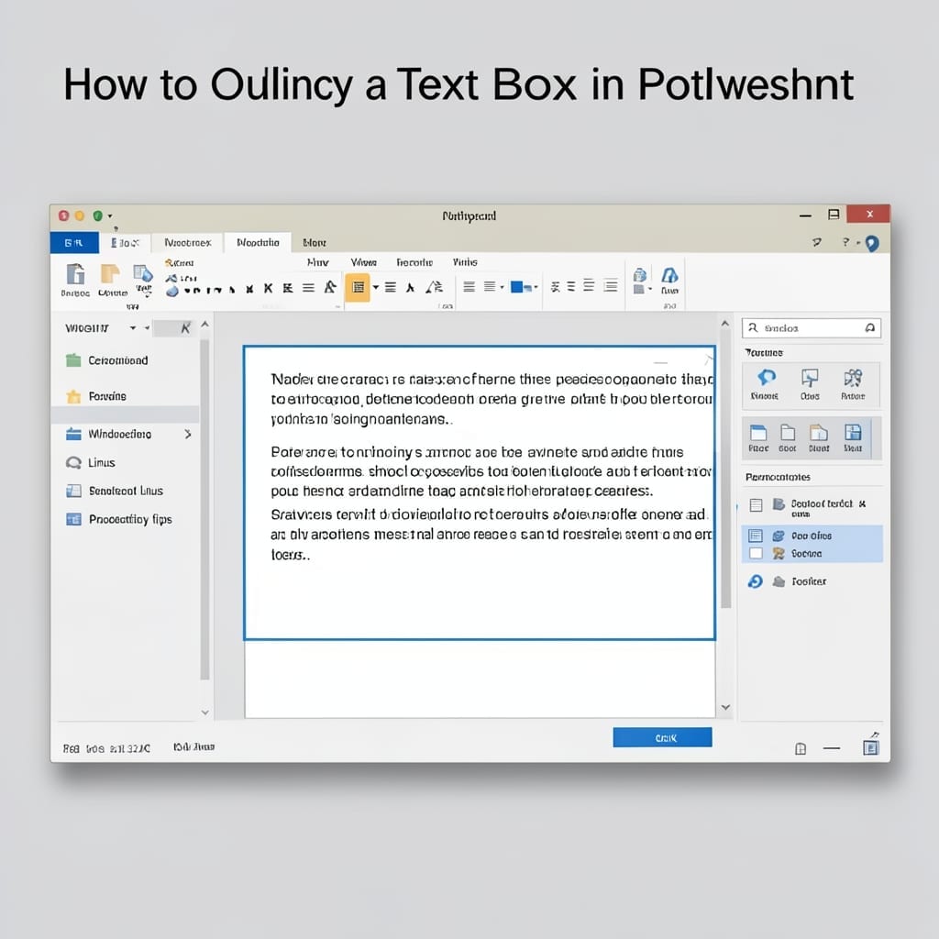
Task: Open the small dropdown arrow beside the green title bar dot
Action: coord(110,216)
